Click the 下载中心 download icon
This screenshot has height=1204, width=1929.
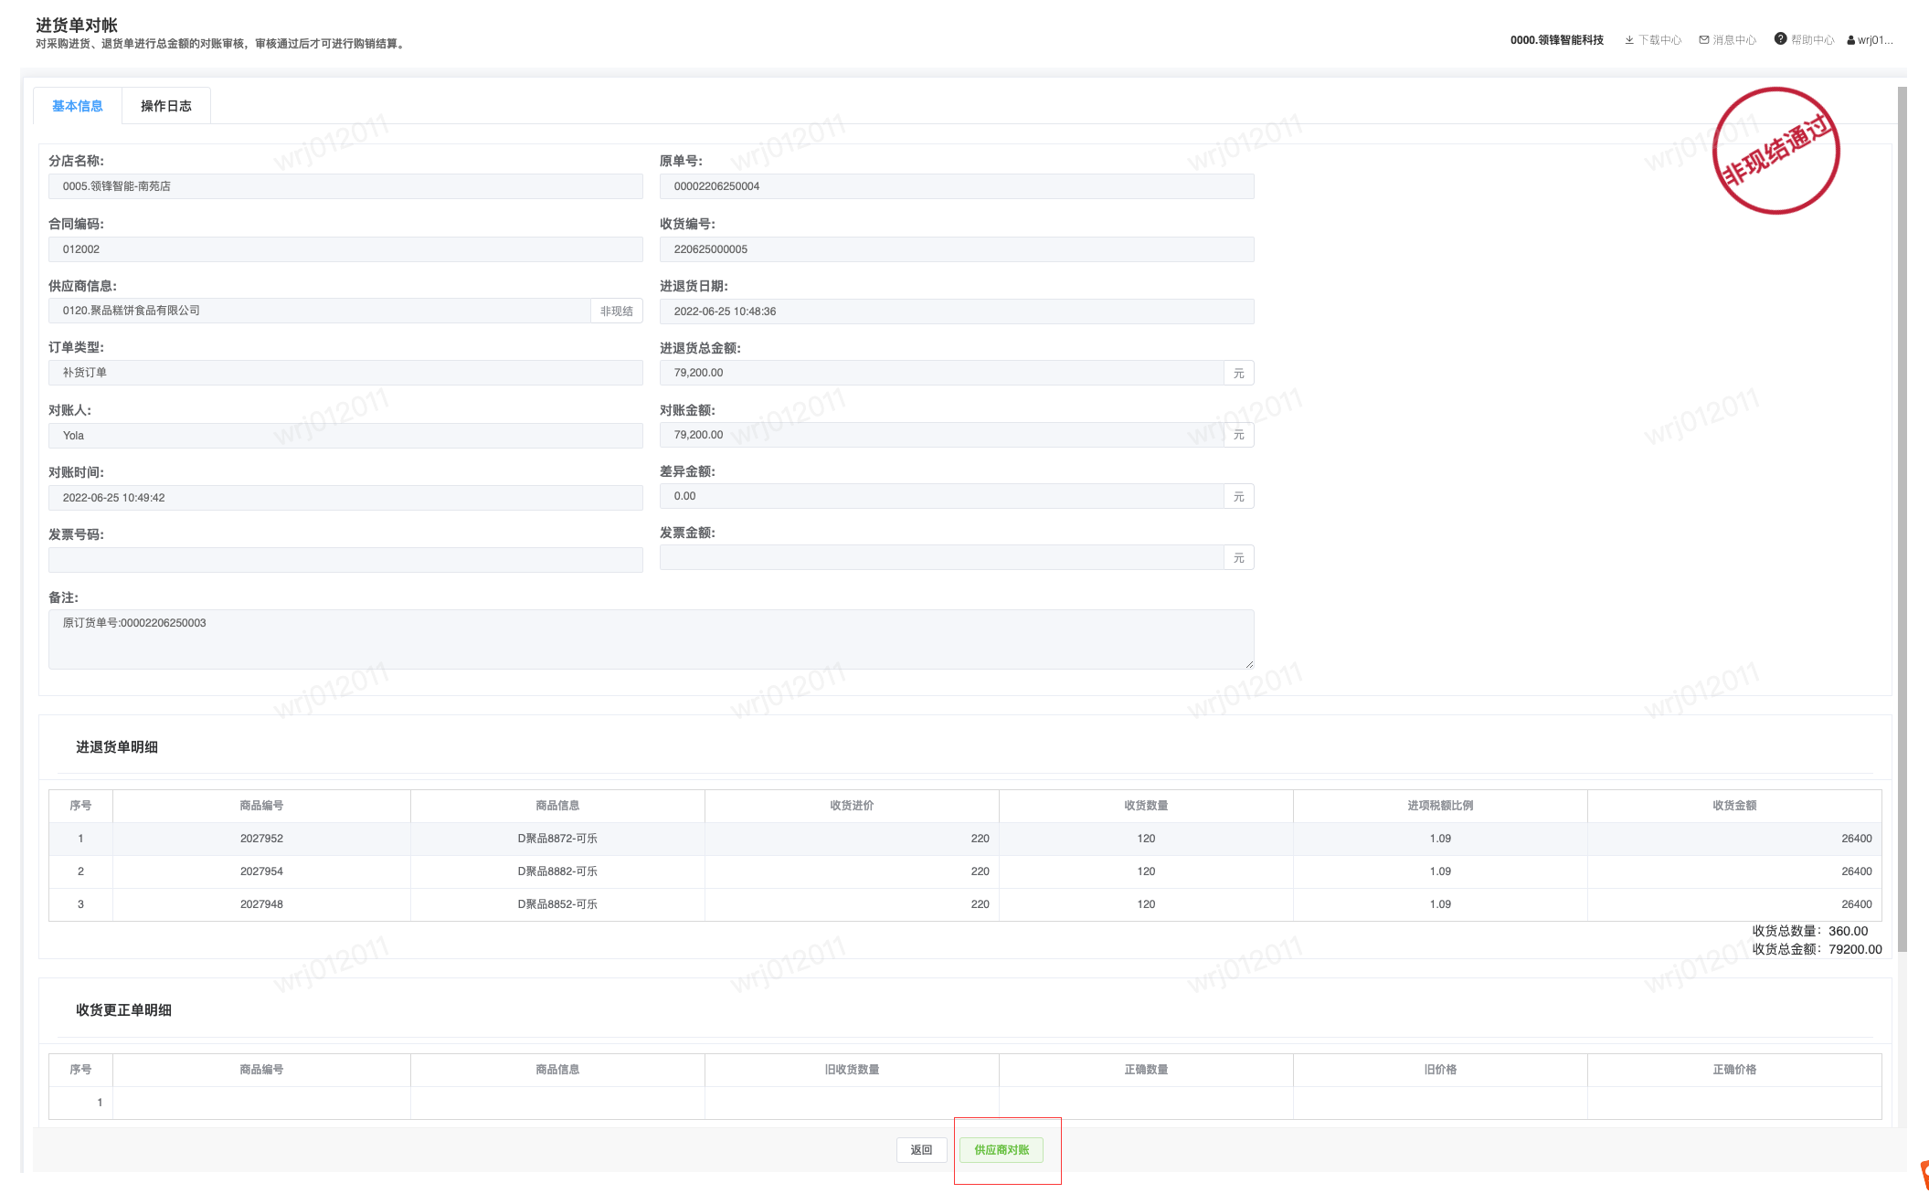pos(1629,40)
